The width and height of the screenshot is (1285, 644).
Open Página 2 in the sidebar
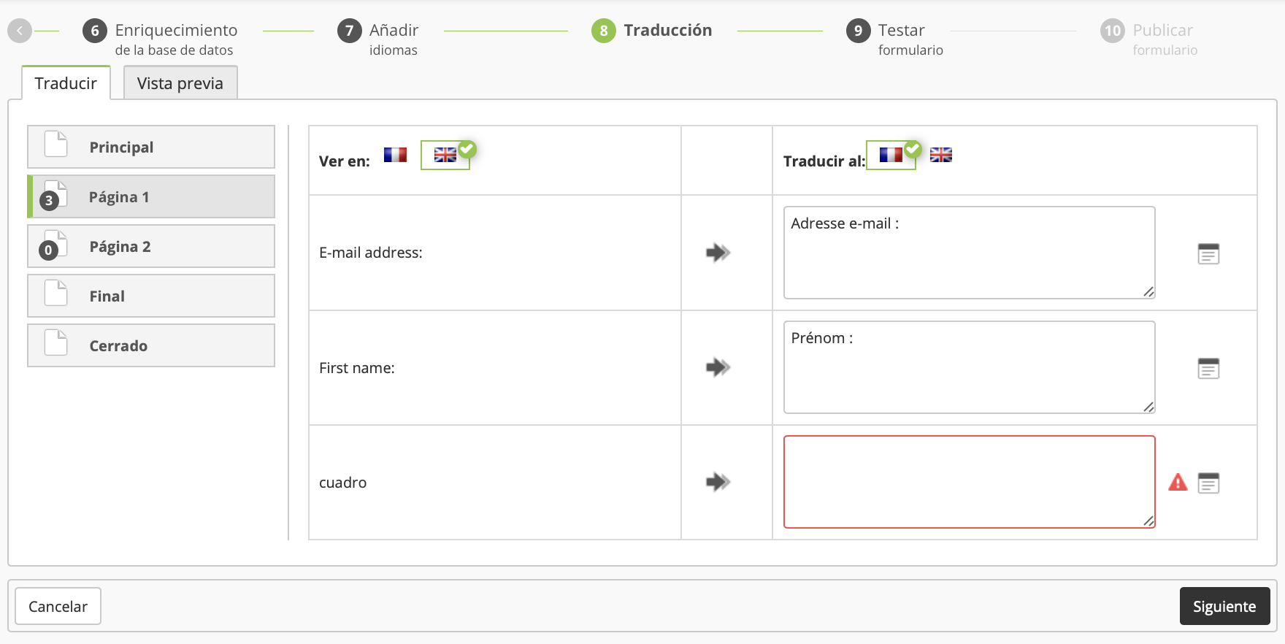[x=151, y=247]
